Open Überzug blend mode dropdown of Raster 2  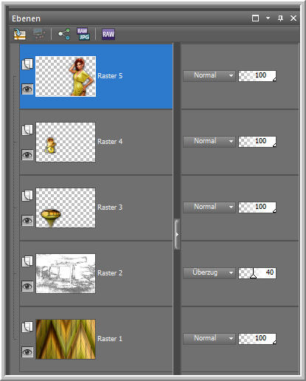[x=209, y=273]
